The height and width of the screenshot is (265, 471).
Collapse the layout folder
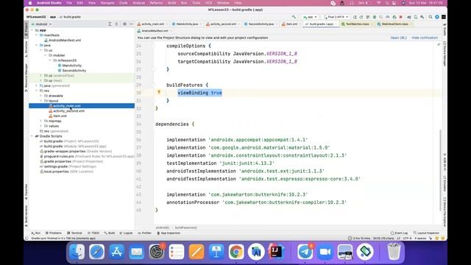(x=41, y=101)
